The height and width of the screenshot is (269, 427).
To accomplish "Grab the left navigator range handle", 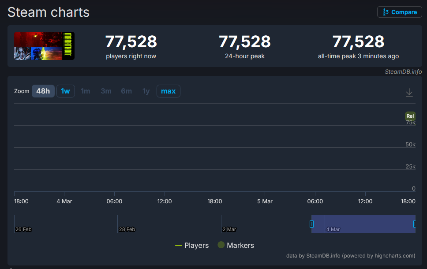I will coord(311,224).
